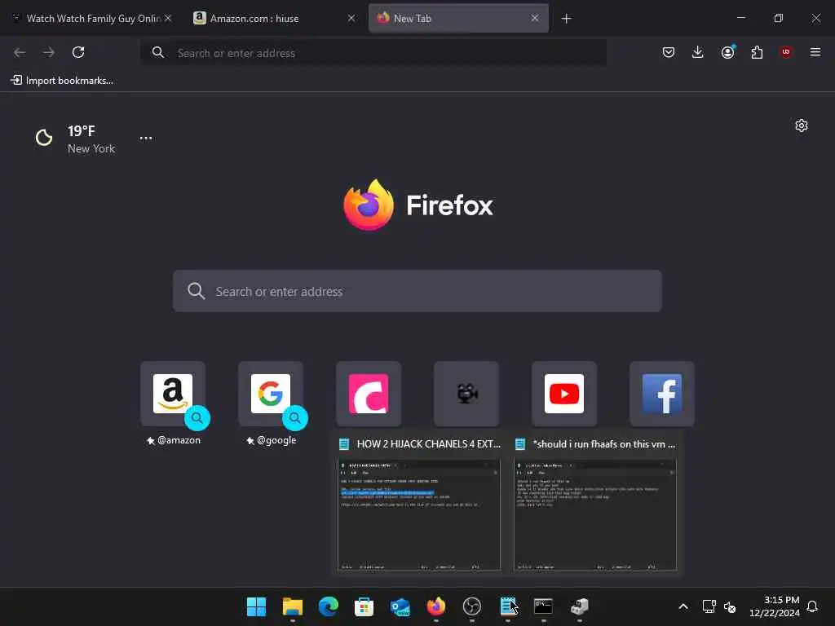Image resolution: width=835 pixels, height=626 pixels.
Task: Open HOW 2 HIJACK CHANELS Notepad preview
Action: point(419,504)
